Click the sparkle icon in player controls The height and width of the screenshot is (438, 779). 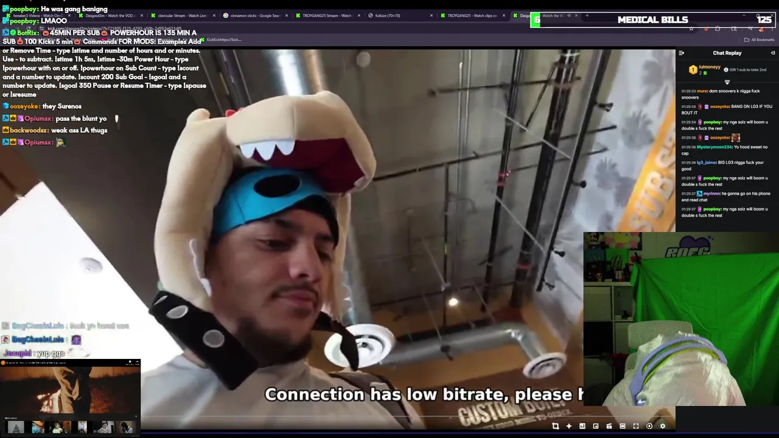[x=569, y=426]
